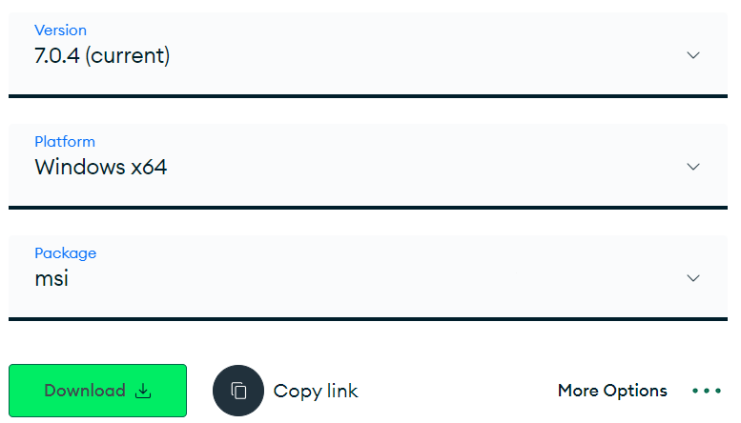The width and height of the screenshot is (741, 423).
Task: Click the Download text in green button
Action: click(x=85, y=391)
